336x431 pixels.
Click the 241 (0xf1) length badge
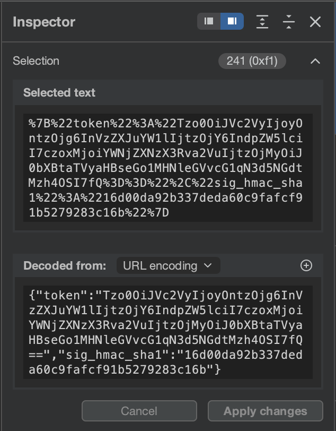coord(252,61)
